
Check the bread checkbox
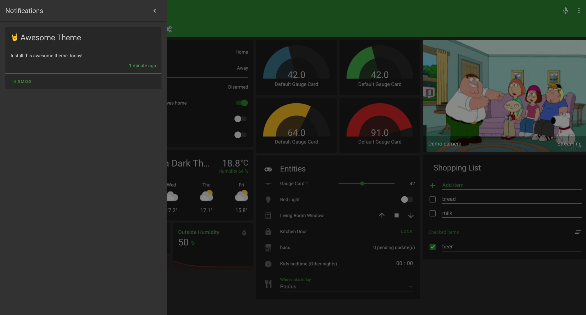(433, 199)
